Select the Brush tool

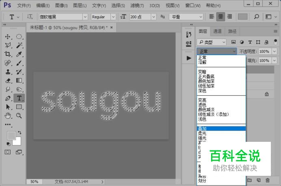tap(19, 63)
